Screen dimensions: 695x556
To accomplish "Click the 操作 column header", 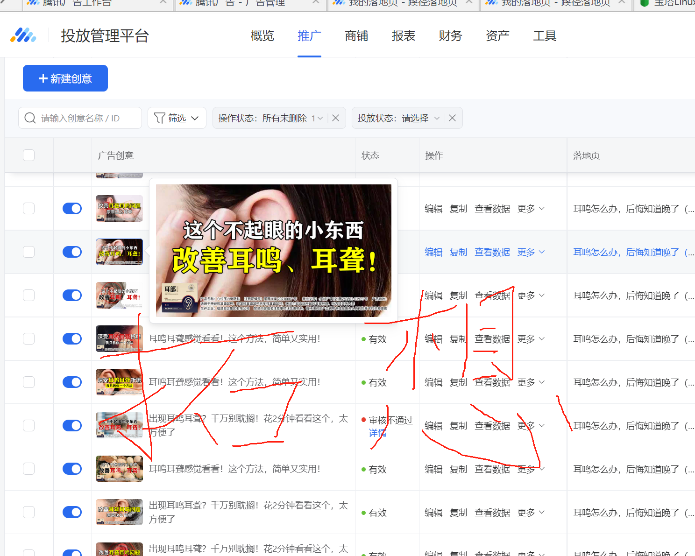I will pos(434,155).
